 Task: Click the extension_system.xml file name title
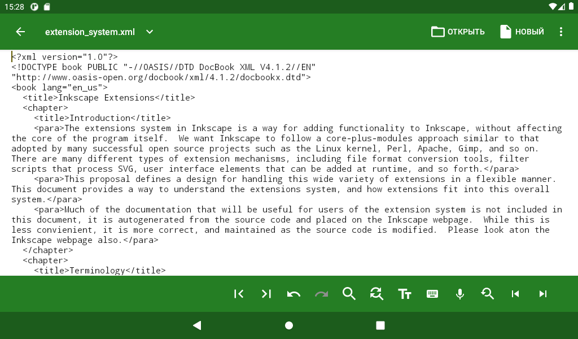tap(90, 32)
